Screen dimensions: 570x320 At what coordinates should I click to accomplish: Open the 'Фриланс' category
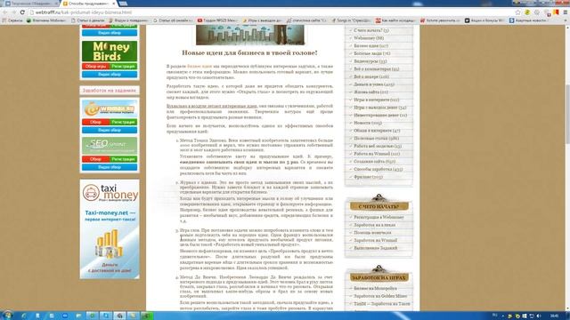[x=368, y=177]
